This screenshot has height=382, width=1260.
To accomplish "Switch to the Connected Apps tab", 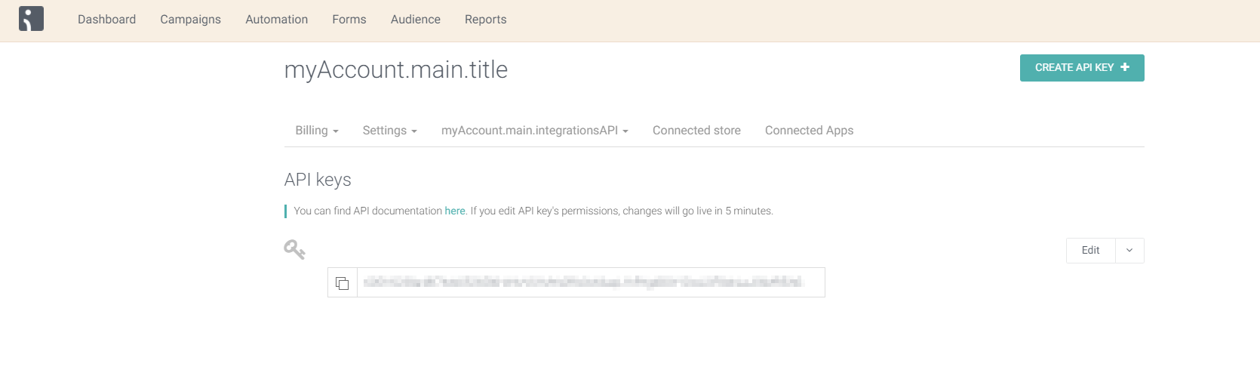I will (809, 131).
